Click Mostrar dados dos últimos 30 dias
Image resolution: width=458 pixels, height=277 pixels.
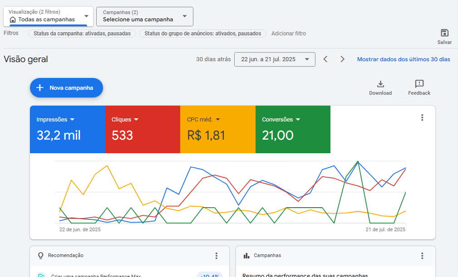coord(404,59)
